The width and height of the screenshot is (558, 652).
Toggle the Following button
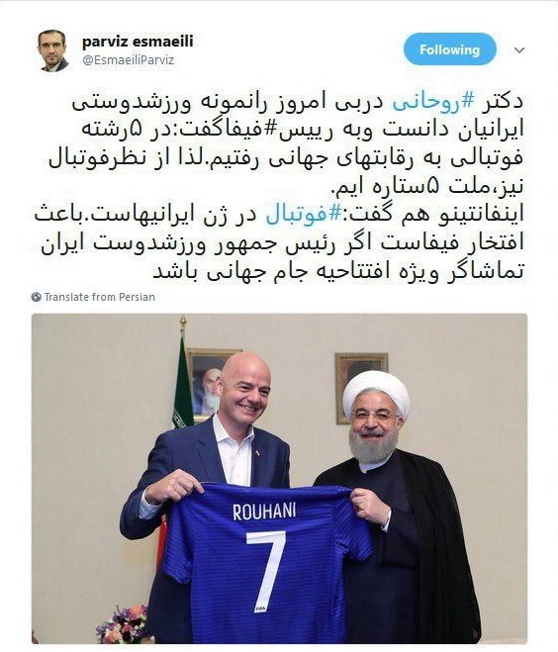tap(450, 49)
